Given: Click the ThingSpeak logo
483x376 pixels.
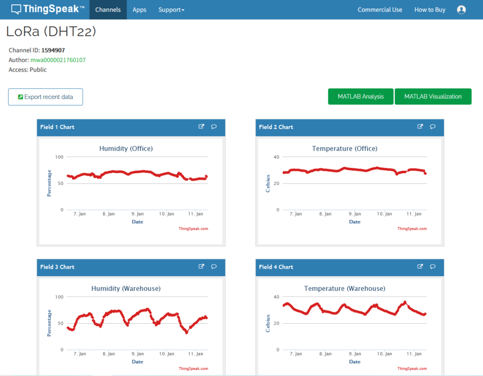Looking at the screenshot, I should 48,9.
